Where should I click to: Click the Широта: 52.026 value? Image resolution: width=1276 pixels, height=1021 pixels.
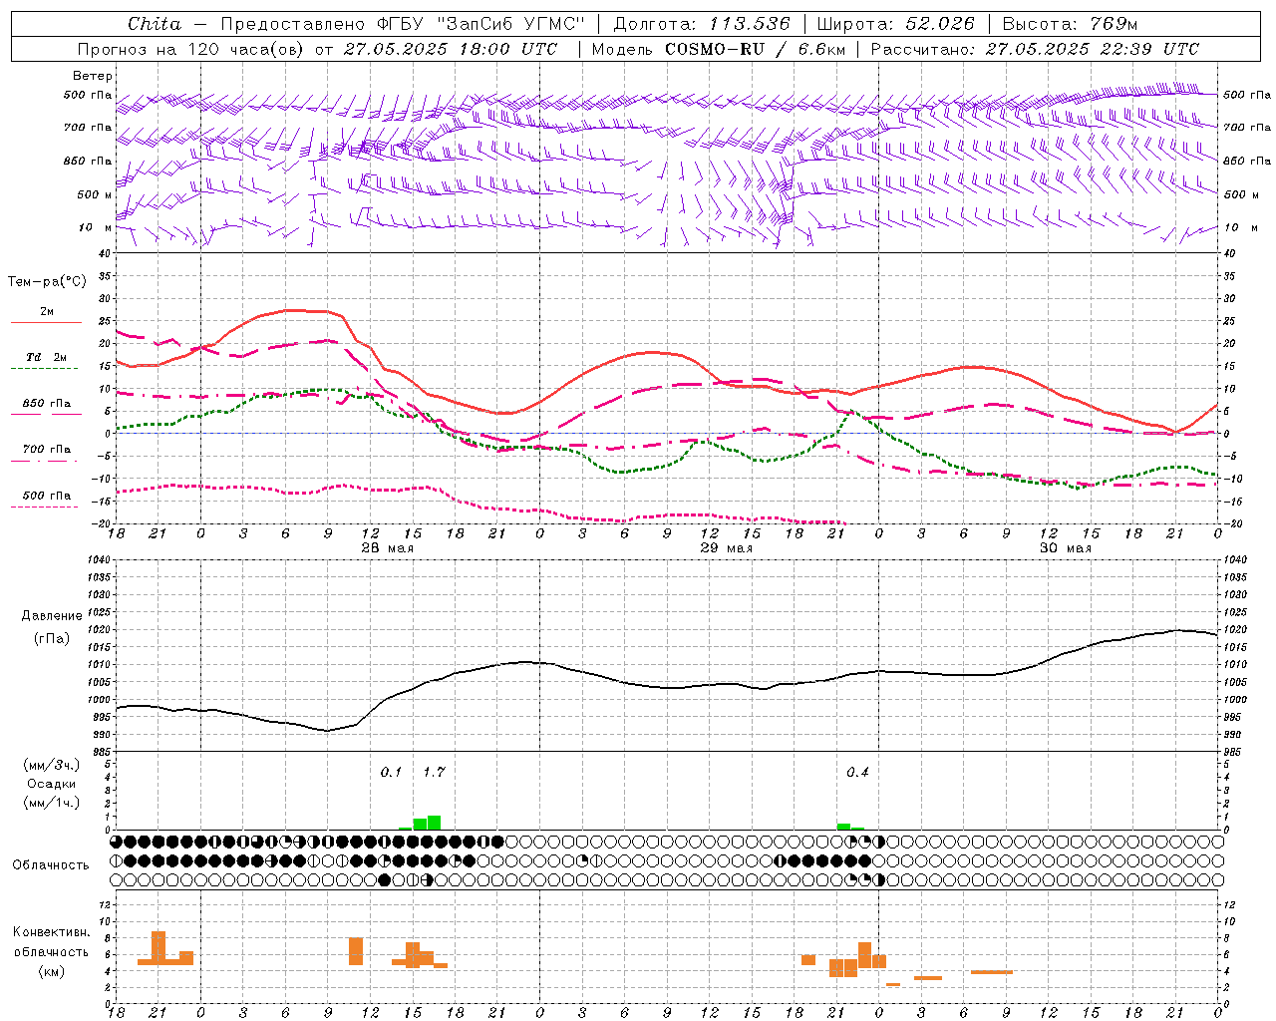click(895, 24)
